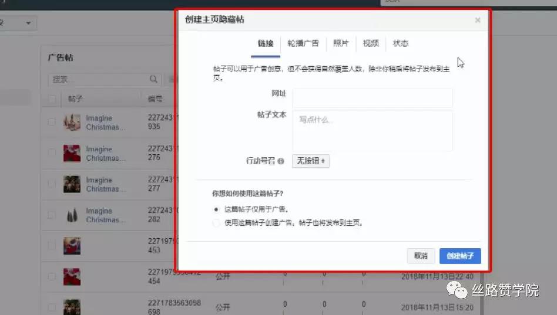Click the 取消 button
Image resolution: width=557 pixels, height=315 pixels.
click(x=421, y=256)
